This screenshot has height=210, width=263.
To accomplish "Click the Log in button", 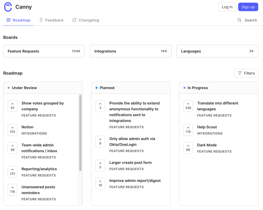I will click(x=227, y=7).
